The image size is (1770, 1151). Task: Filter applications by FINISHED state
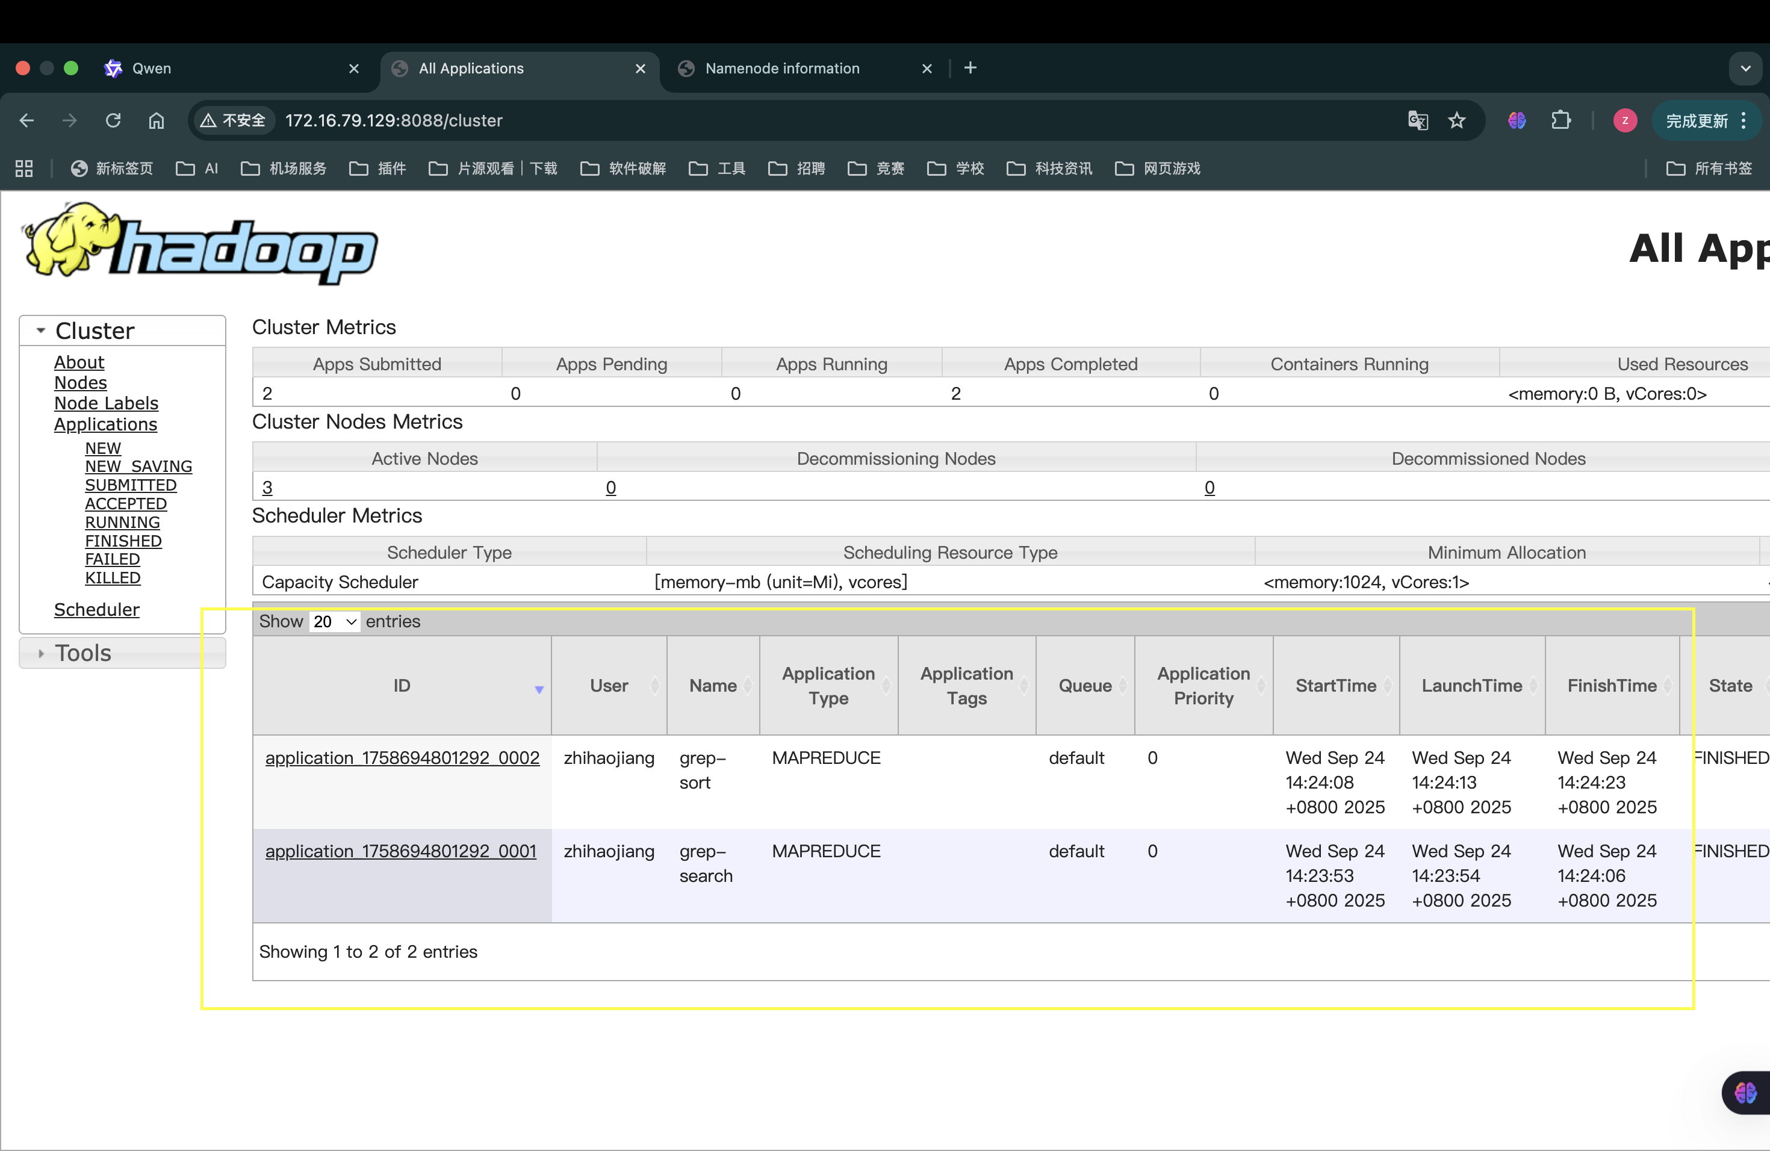123,541
